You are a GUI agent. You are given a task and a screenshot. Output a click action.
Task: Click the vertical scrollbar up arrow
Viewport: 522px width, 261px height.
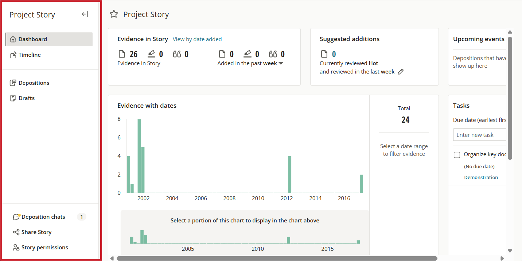(510, 32)
